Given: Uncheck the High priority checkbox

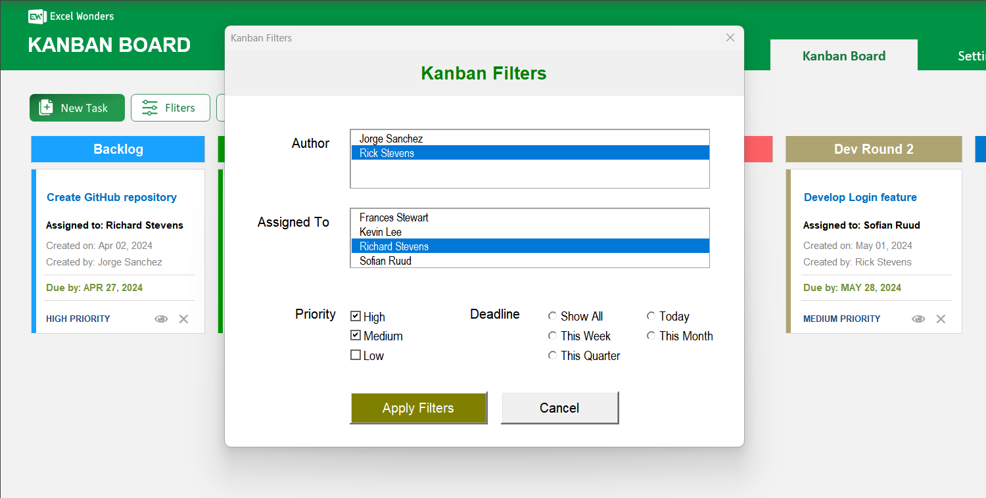Looking at the screenshot, I should 356,316.
